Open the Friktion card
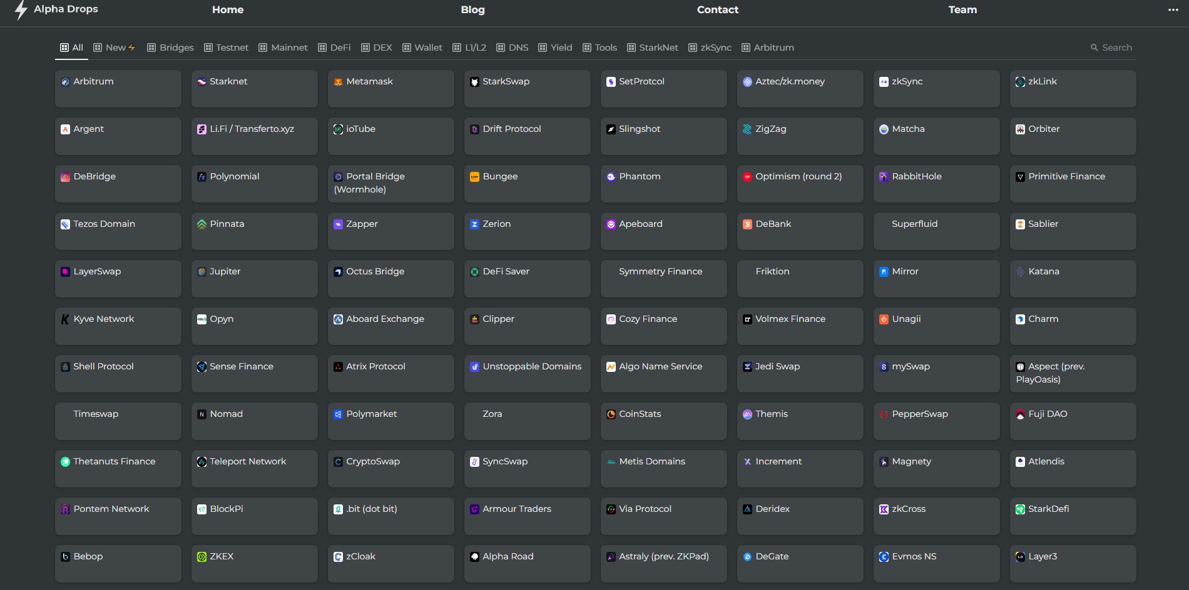The height and width of the screenshot is (590, 1189). point(800,279)
